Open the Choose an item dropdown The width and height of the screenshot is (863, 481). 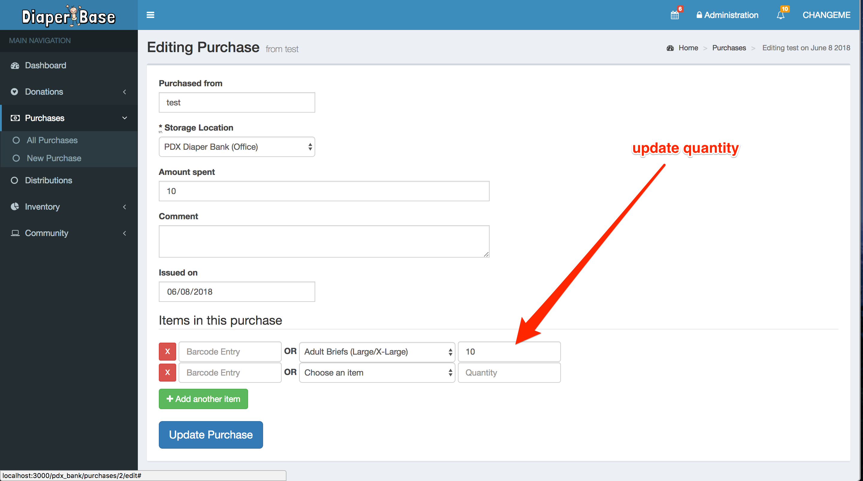(377, 373)
